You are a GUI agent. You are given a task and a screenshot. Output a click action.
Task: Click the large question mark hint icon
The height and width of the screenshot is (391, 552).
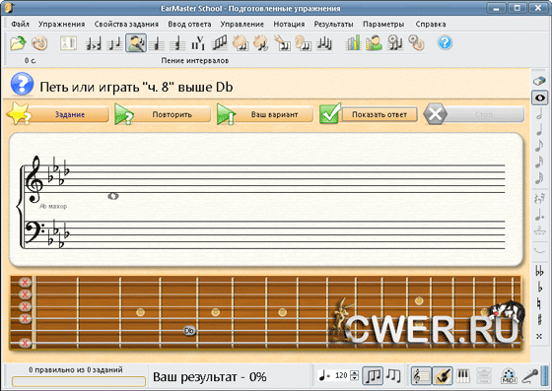point(22,84)
